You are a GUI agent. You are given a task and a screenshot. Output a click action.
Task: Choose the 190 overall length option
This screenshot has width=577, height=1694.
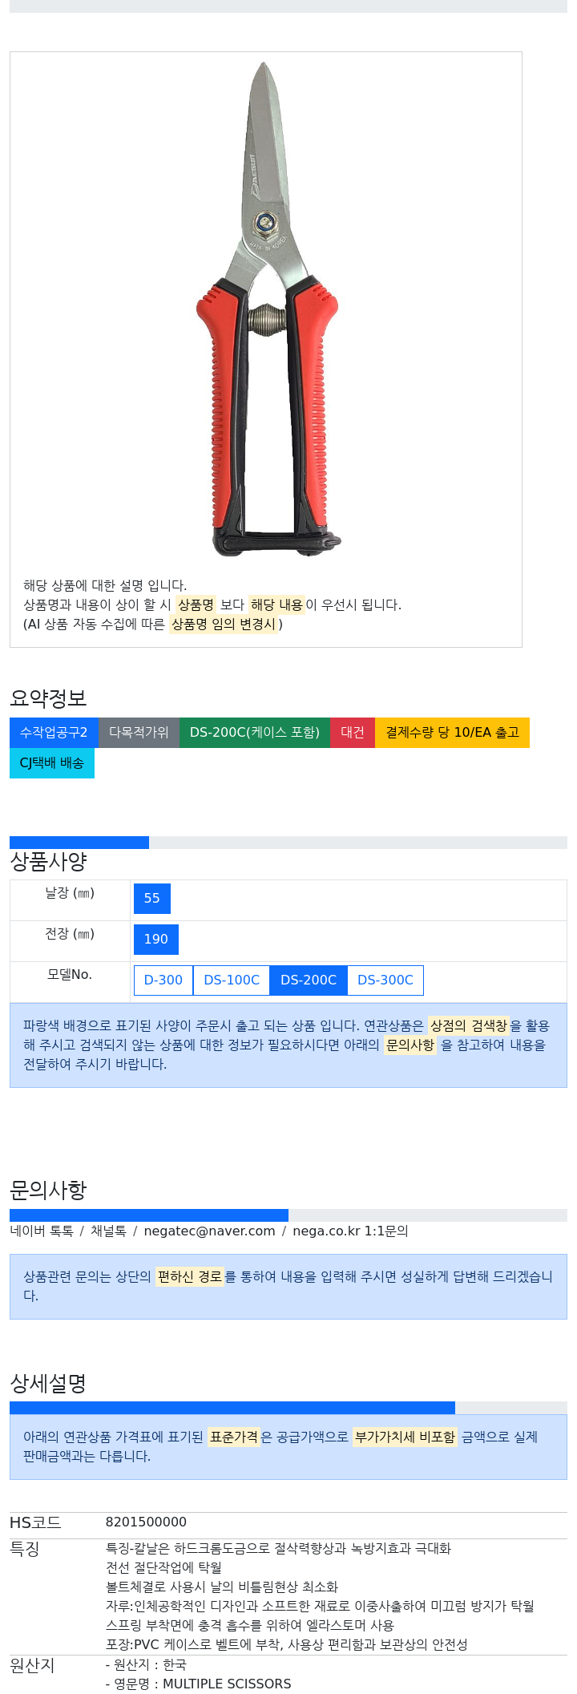(x=156, y=940)
